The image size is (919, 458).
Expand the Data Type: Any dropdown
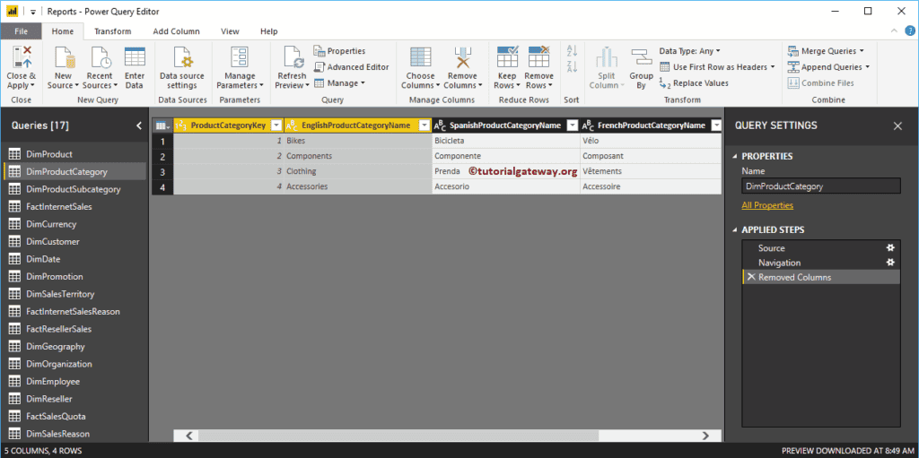pos(719,51)
